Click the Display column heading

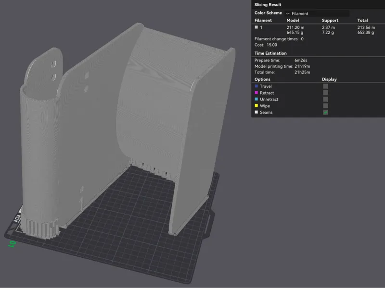coord(329,79)
